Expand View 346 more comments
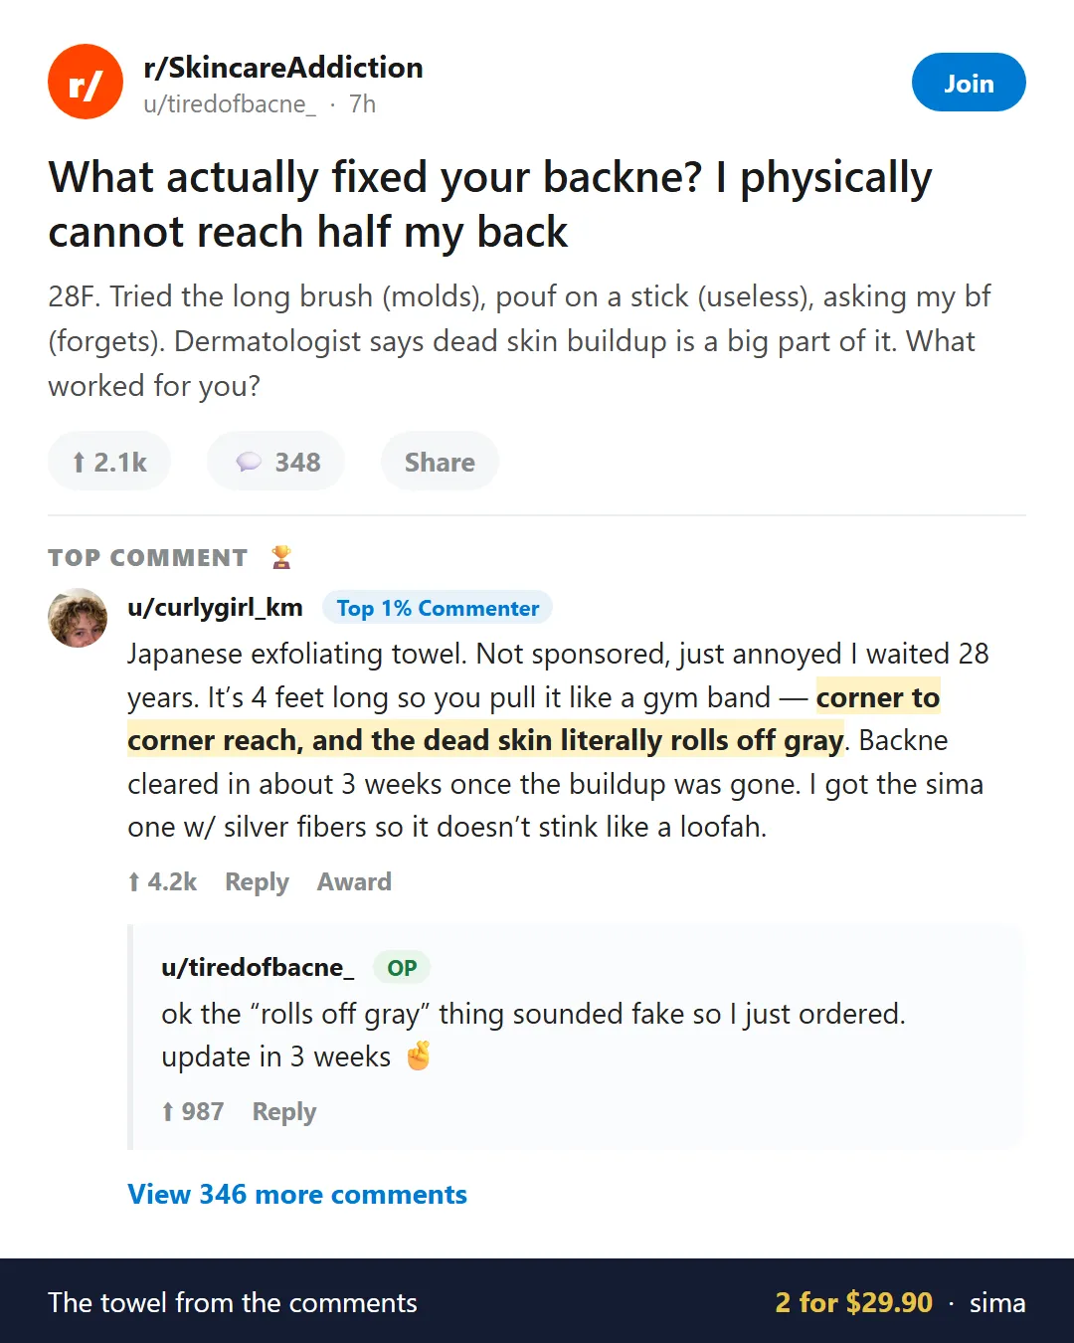1074x1343 pixels. click(297, 1194)
